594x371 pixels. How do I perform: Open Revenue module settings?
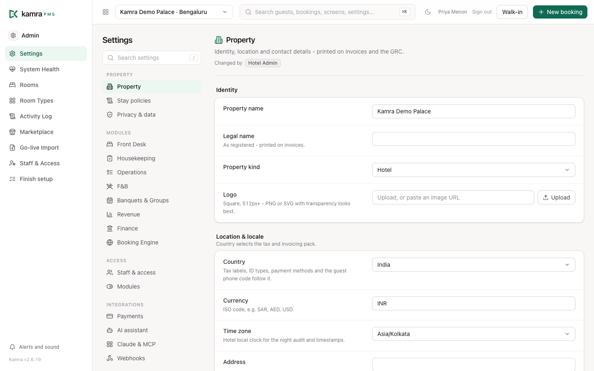(152, 214)
